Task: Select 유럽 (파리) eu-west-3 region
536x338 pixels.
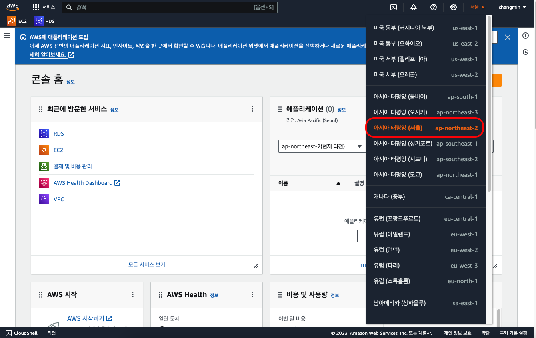Action: [x=426, y=266]
